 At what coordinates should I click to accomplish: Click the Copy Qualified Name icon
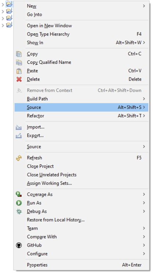click(x=19, y=62)
